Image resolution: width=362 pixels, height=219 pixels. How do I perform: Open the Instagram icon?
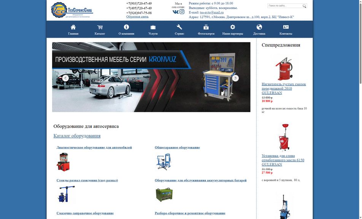182,11
